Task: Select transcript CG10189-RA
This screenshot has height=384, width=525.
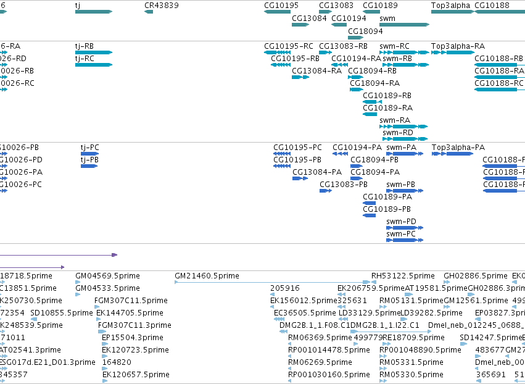Action: [387, 108]
